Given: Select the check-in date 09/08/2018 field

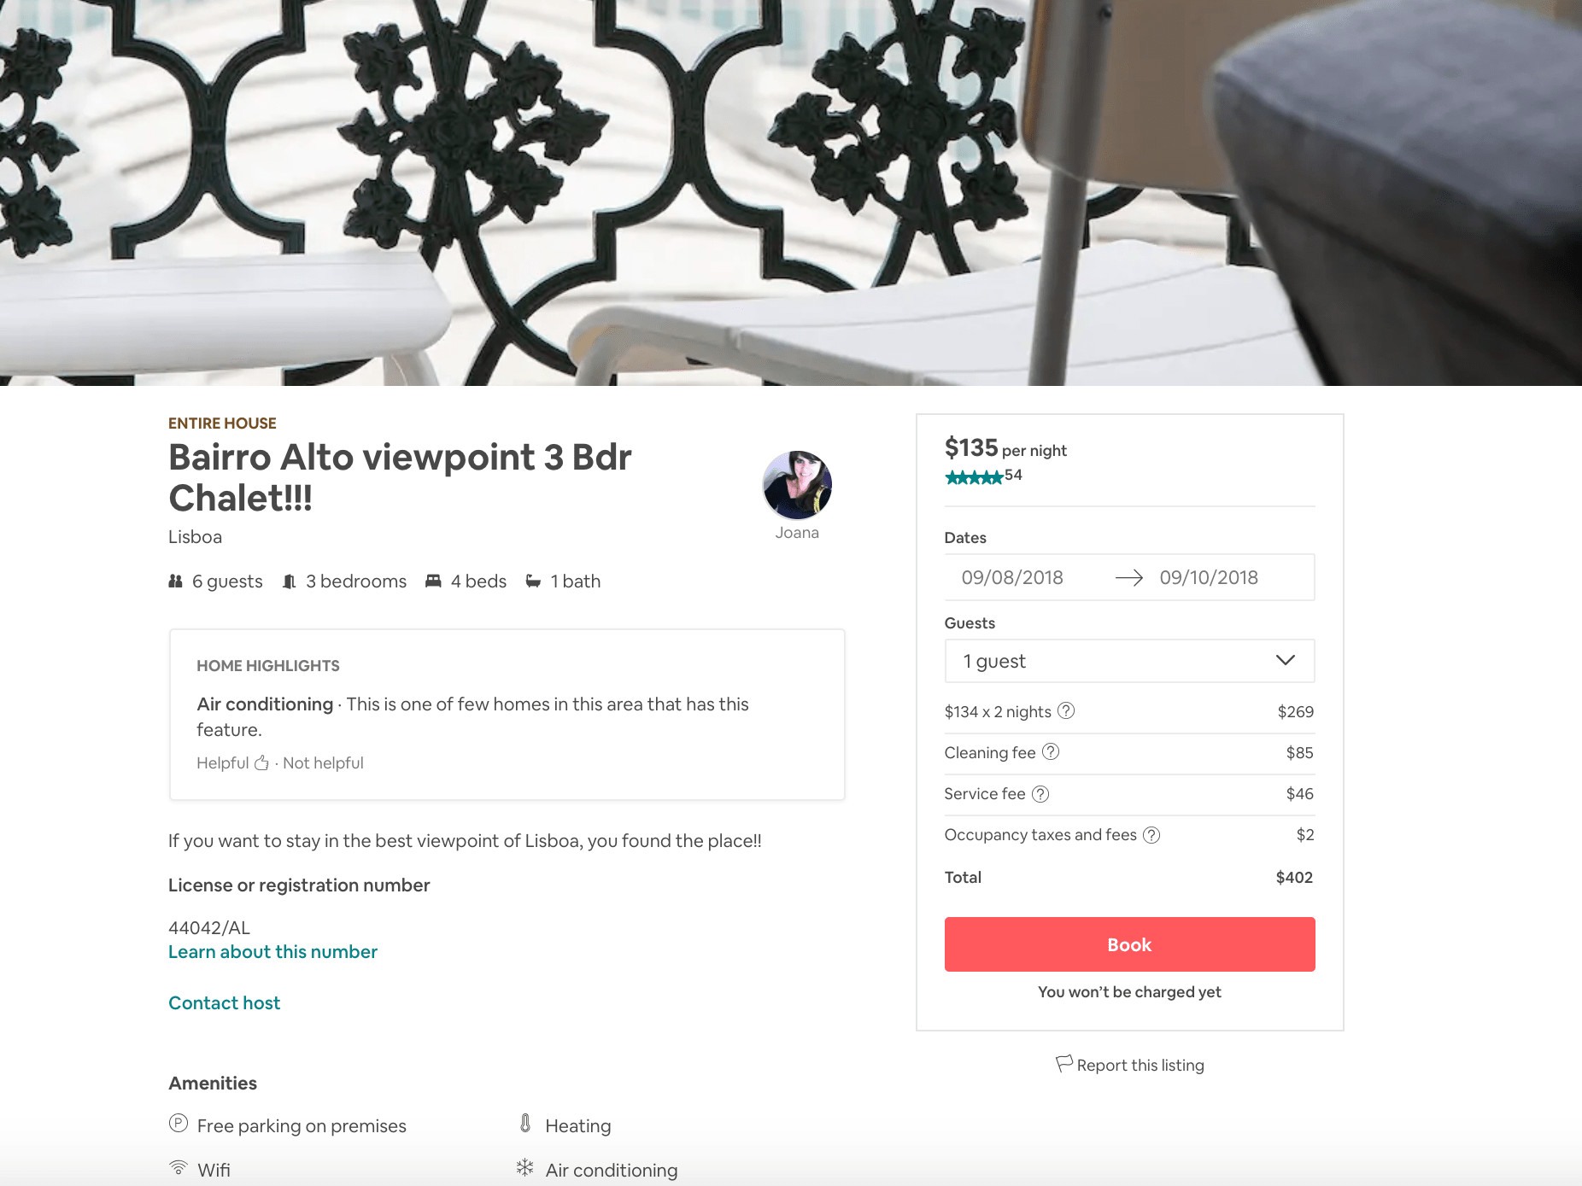Looking at the screenshot, I should [x=1012, y=577].
